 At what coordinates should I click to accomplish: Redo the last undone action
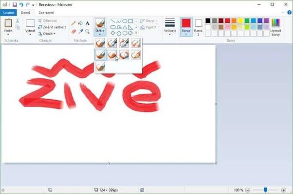28,4
